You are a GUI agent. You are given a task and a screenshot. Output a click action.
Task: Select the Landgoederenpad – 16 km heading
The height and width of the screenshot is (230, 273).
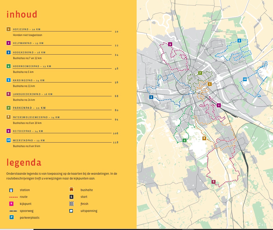click(33, 94)
